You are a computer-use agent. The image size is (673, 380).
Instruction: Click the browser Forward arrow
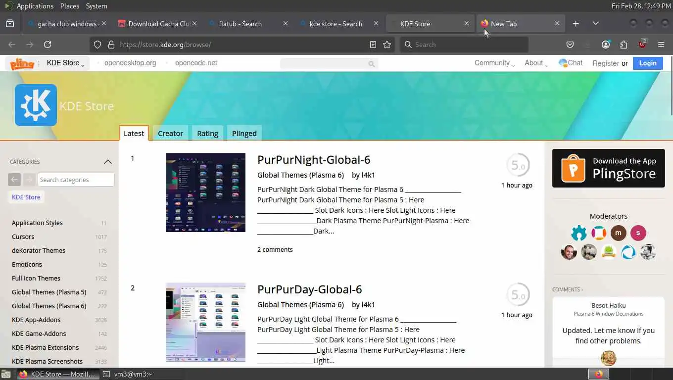coord(30,45)
